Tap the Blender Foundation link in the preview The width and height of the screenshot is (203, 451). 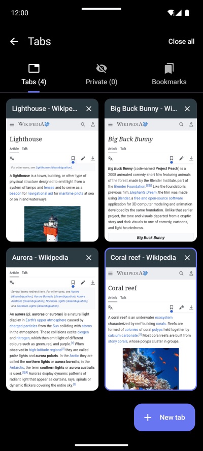point(130,186)
